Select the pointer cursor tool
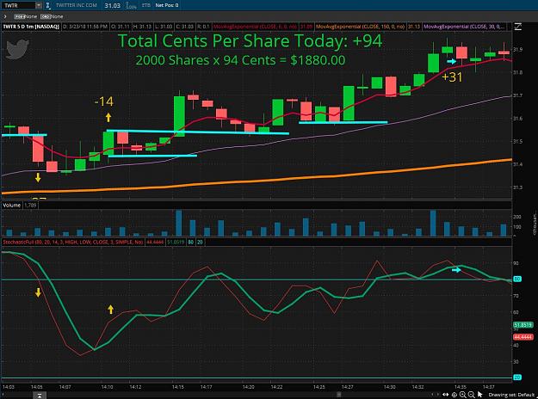 pos(480,395)
